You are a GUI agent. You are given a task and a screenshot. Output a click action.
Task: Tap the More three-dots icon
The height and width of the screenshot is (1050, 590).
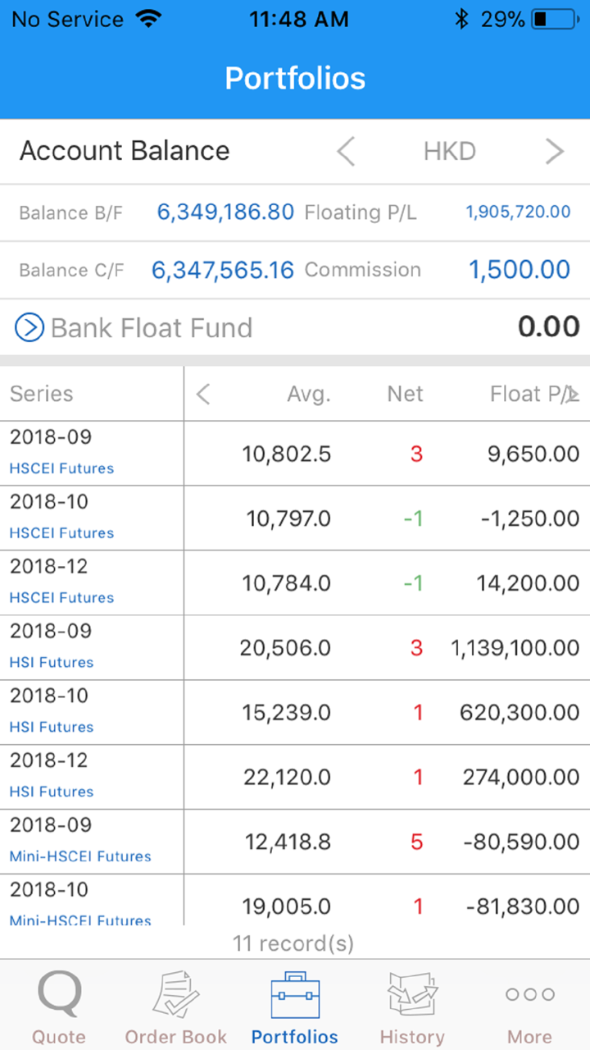pos(529,994)
